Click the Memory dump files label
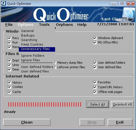This screenshot has height=130, width=136. tap(70, 63)
